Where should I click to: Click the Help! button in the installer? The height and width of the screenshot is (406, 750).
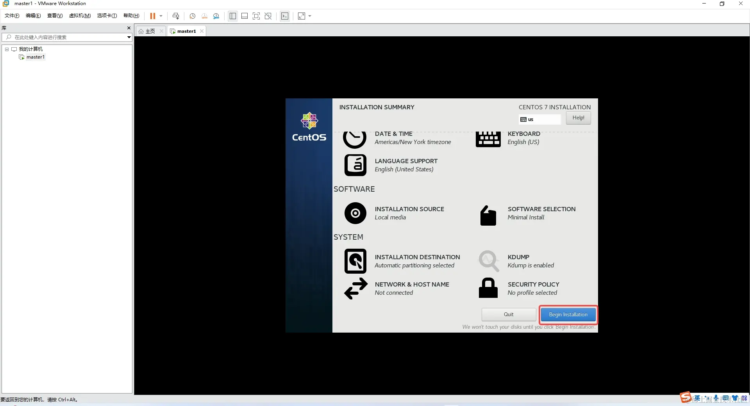point(578,118)
